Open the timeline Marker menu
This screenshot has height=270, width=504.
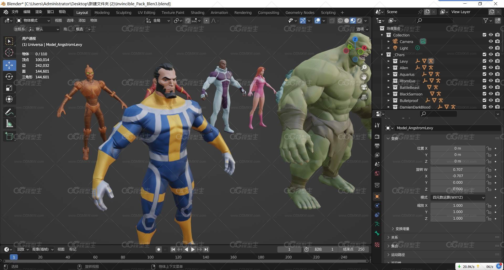tap(73, 249)
